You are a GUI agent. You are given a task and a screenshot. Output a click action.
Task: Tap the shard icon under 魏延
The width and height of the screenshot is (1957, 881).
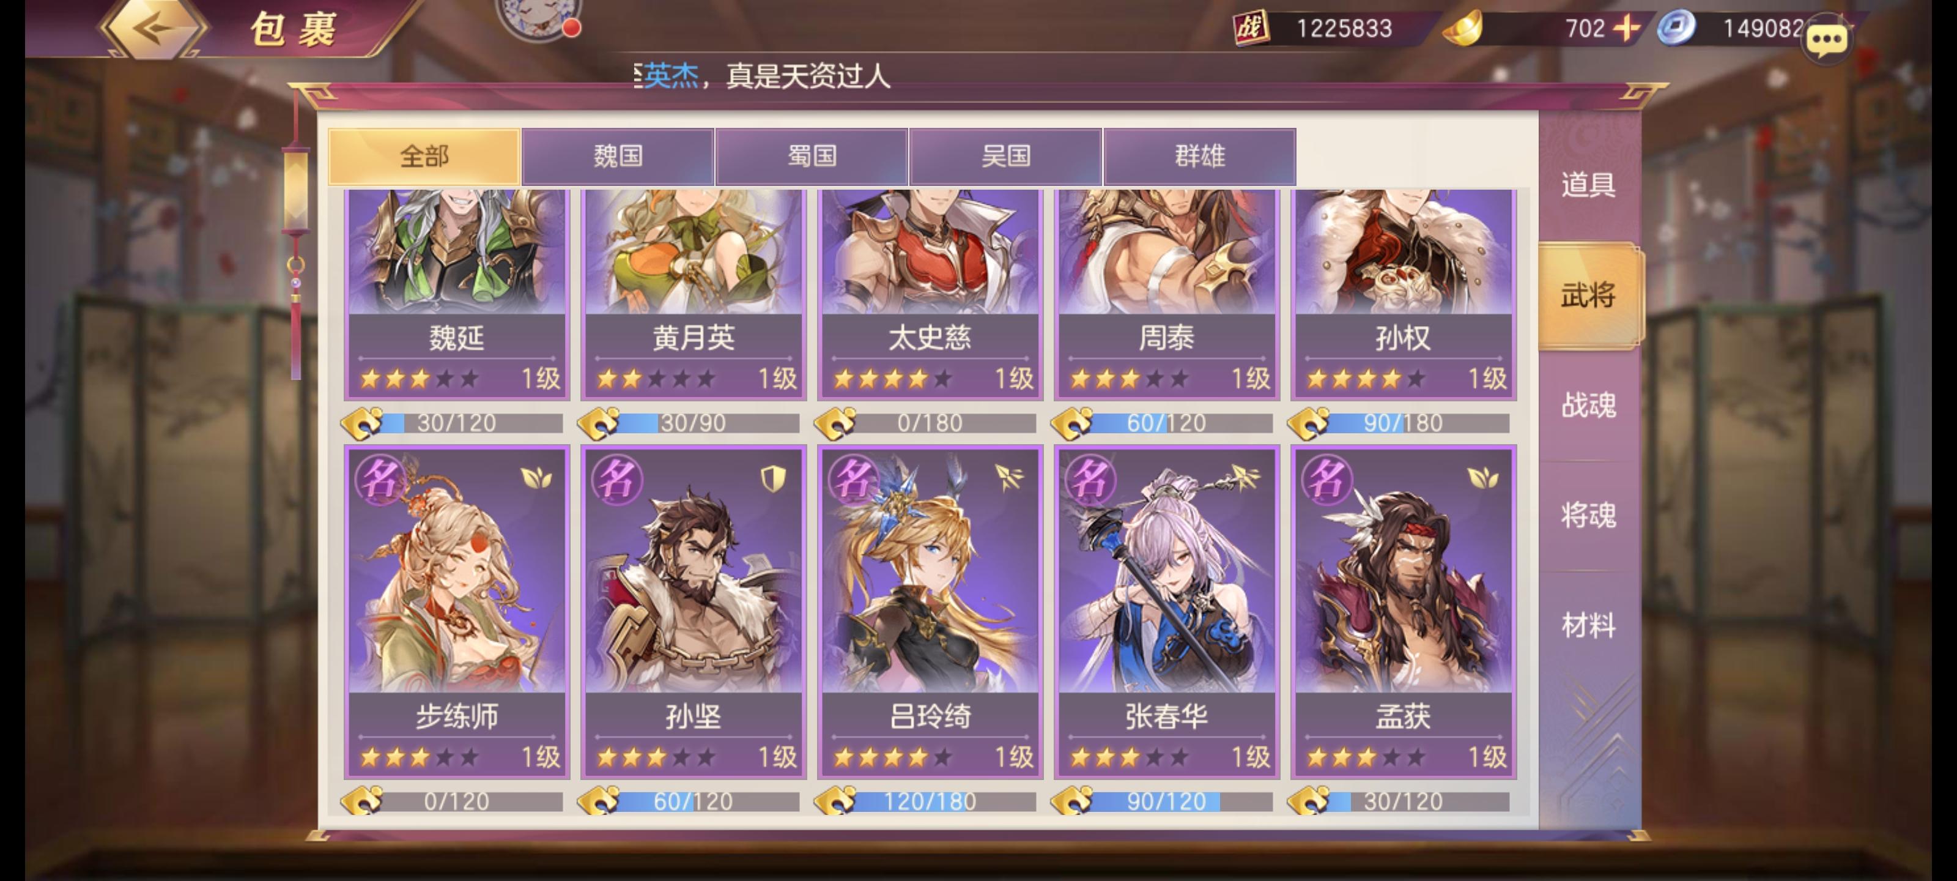click(x=361, y=423)
